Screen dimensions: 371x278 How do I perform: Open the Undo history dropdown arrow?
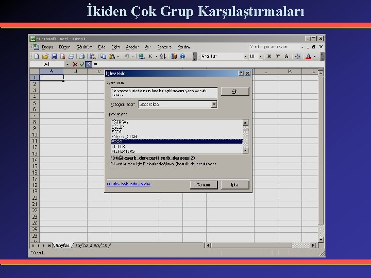pos(133,57)
